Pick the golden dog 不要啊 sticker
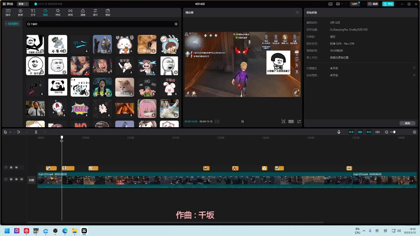Image resolution: width=420 pixels, height=236 pixels. tap(147, 44)
